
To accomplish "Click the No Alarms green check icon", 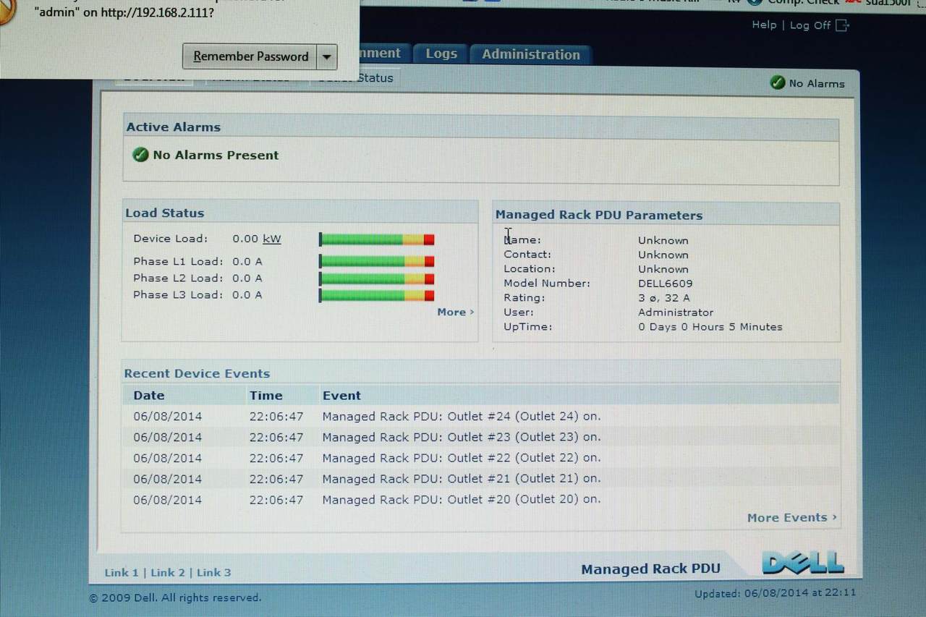I will 778,83.
